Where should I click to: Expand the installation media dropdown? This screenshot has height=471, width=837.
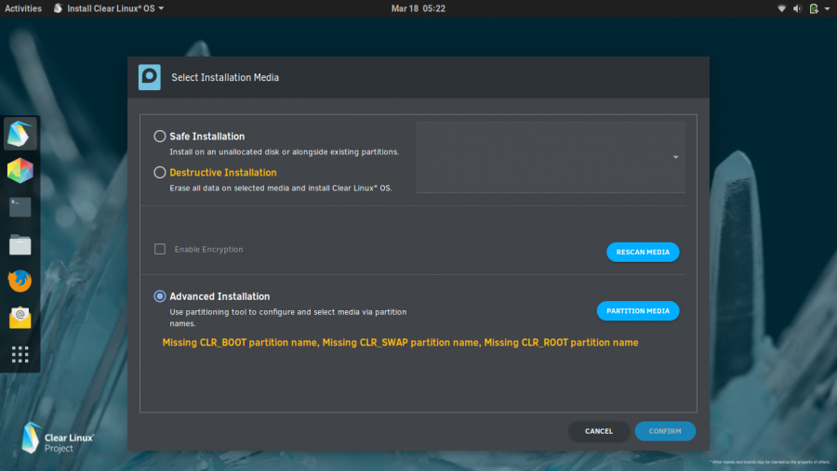tap(551, 157)
